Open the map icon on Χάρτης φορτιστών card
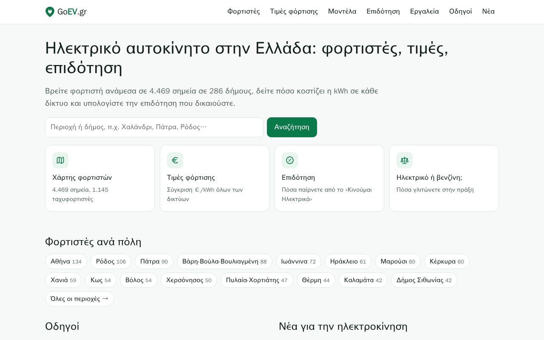 [x=60, y=160]
